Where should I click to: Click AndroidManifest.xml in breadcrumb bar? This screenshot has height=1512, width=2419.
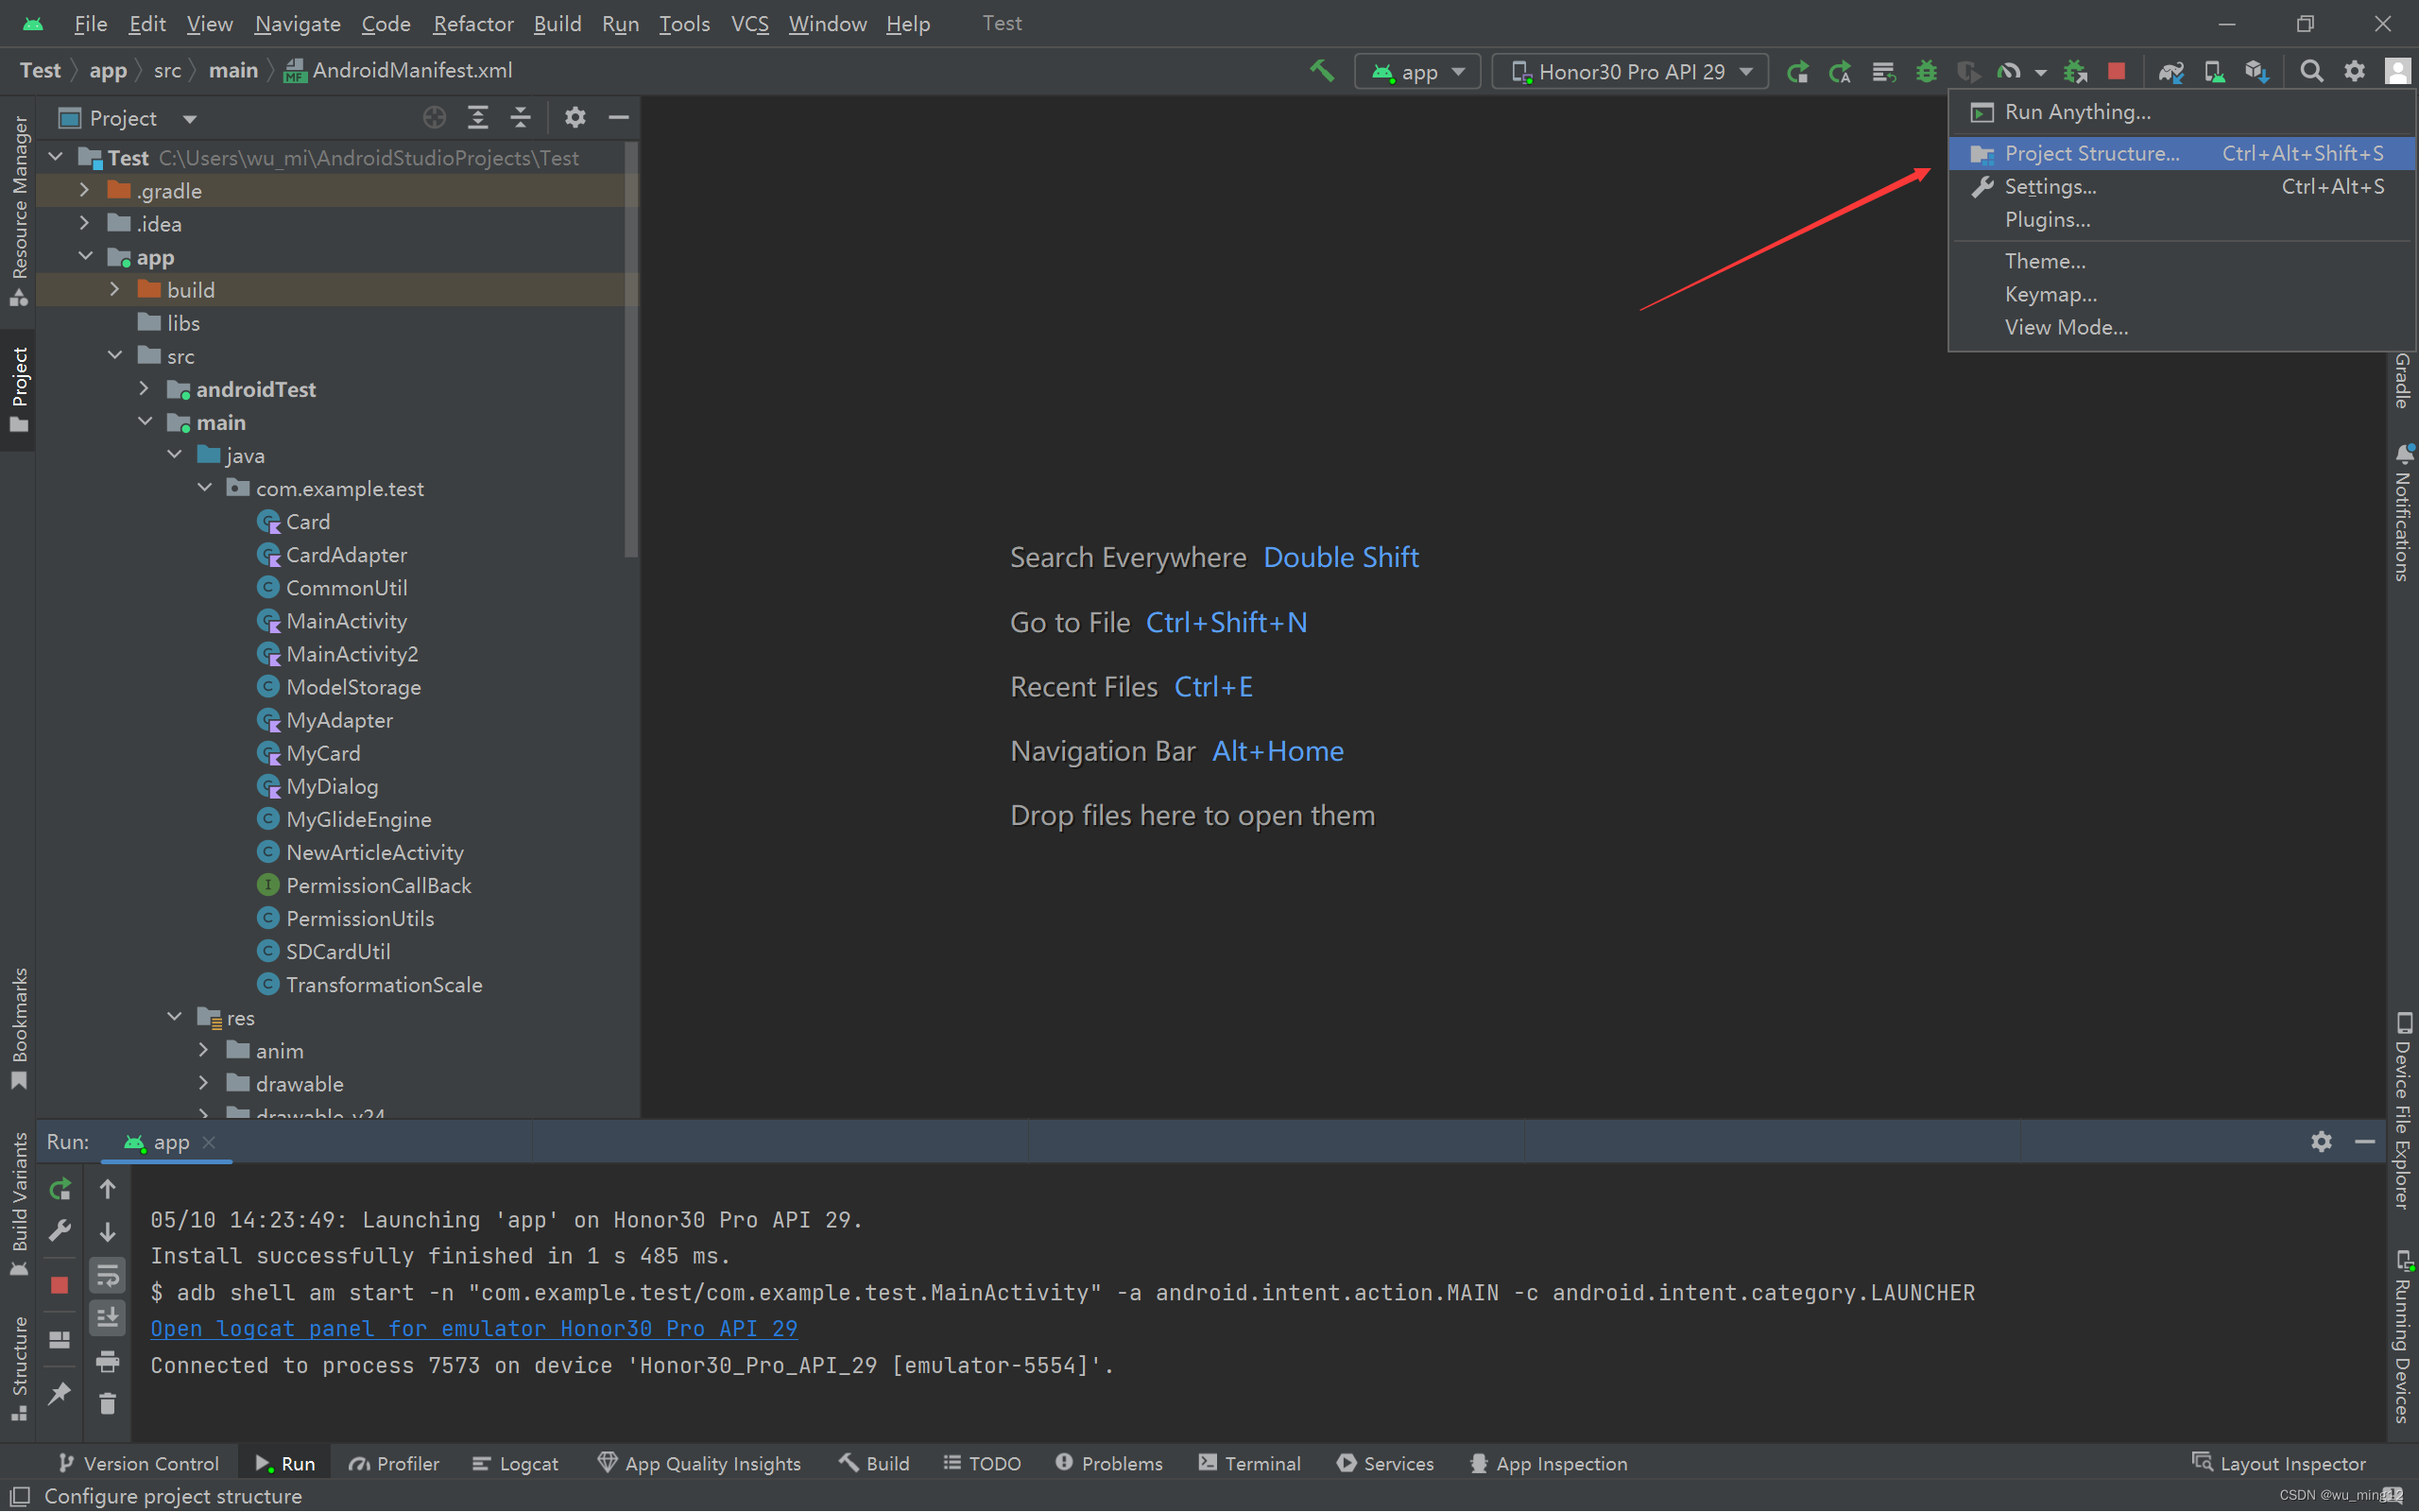tap(399, 70)
